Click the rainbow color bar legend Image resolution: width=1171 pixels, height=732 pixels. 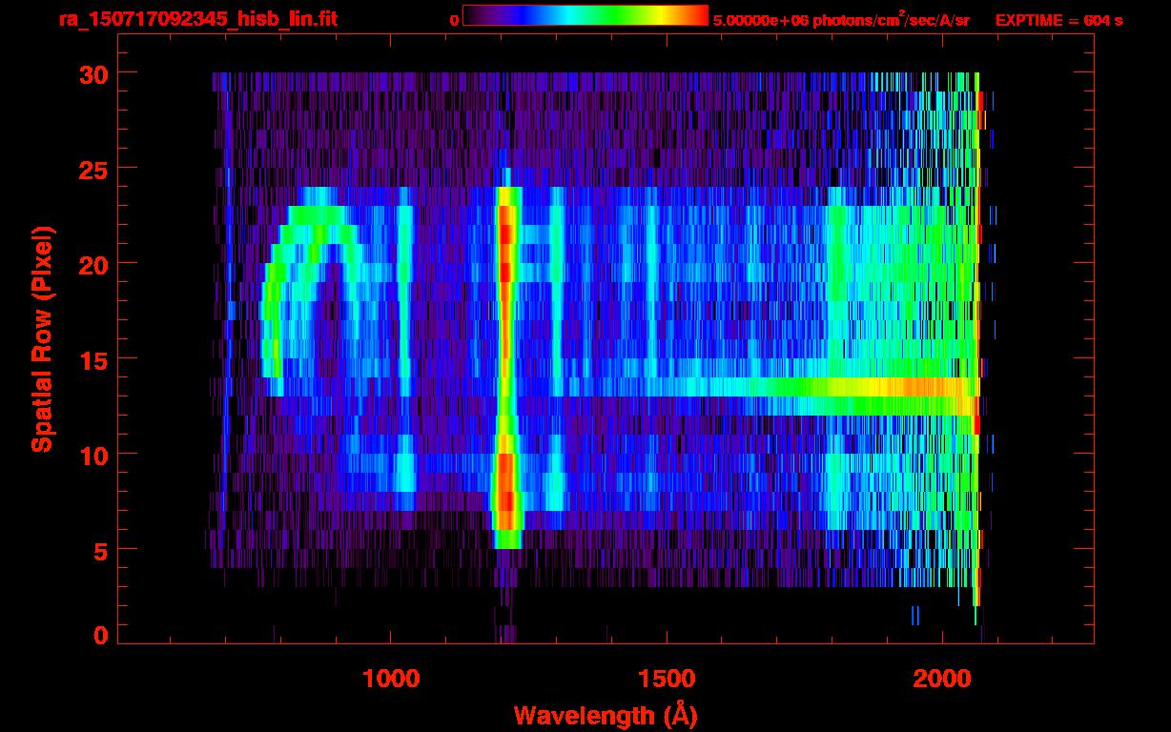point(585,15)
